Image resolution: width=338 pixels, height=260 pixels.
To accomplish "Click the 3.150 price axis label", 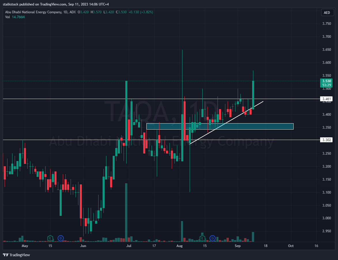I will [x=326, y=179].
